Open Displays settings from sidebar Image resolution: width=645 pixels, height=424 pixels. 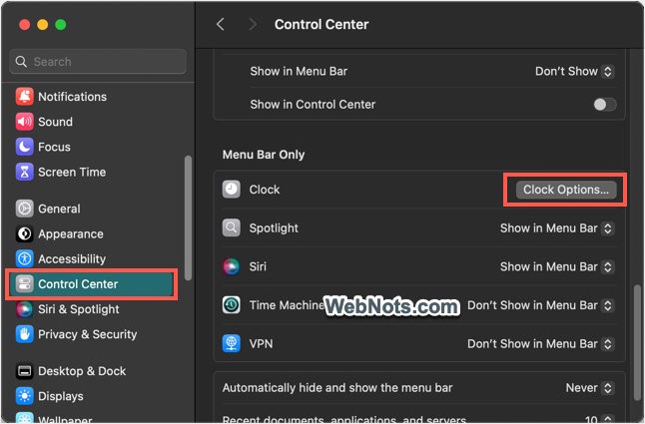click(92, 396)
